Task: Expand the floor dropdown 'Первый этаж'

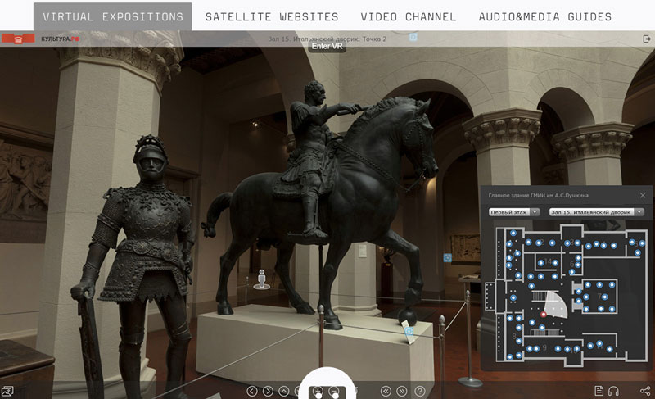Action: coord(514,212)
